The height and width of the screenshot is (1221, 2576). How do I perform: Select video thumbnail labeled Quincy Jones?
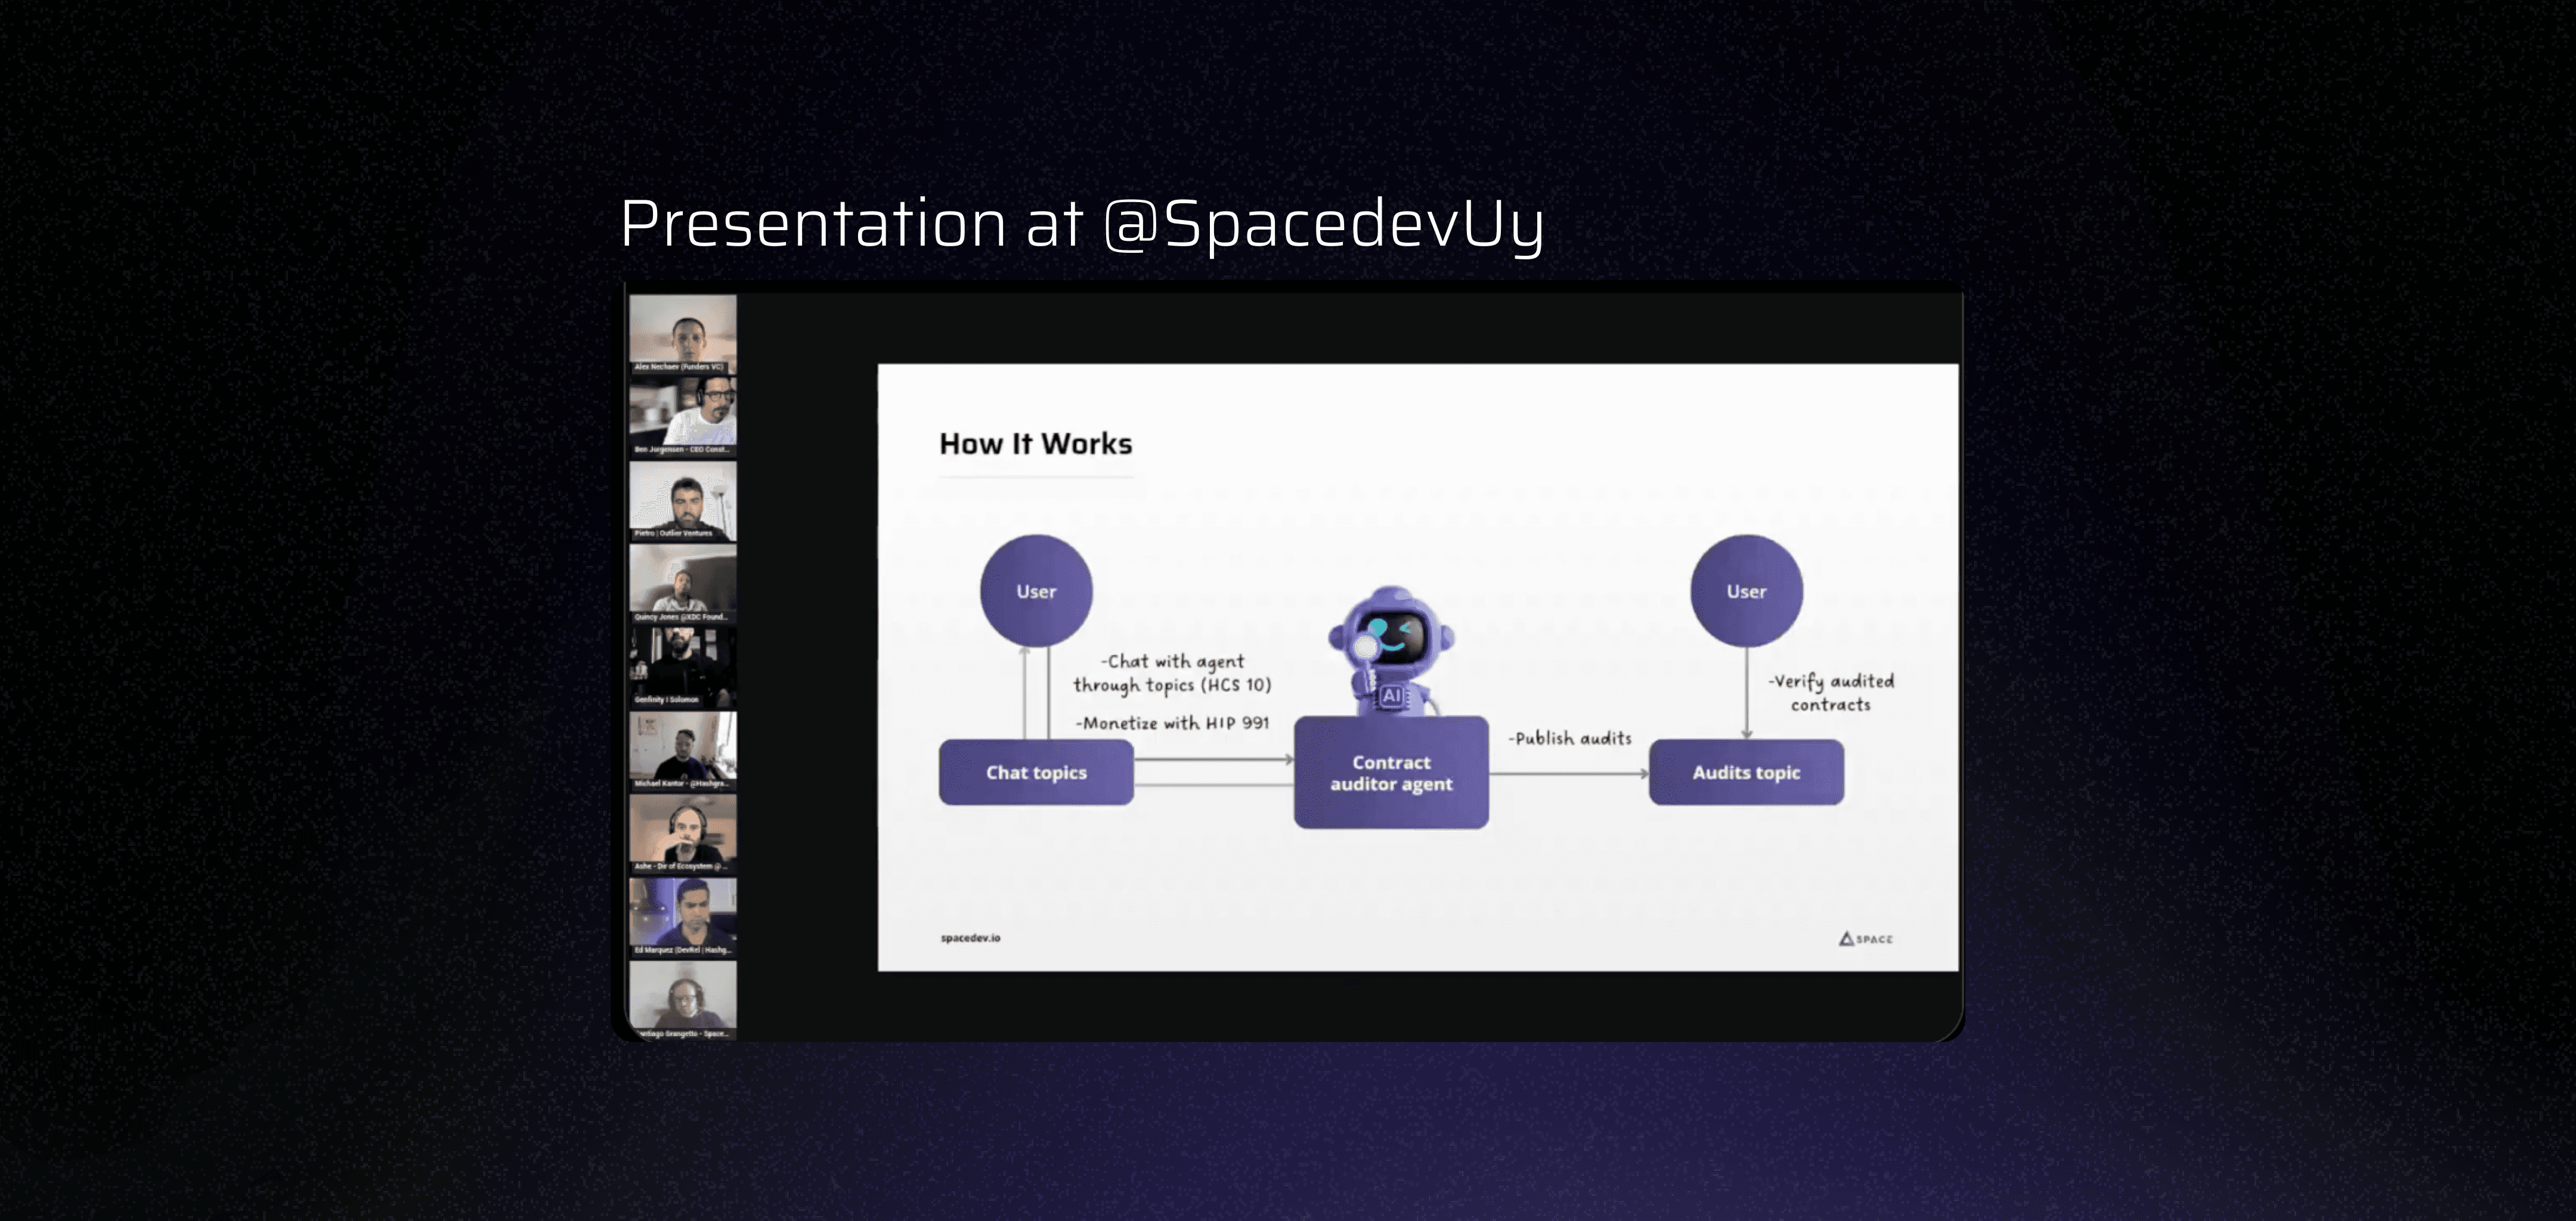pos(683,582)
